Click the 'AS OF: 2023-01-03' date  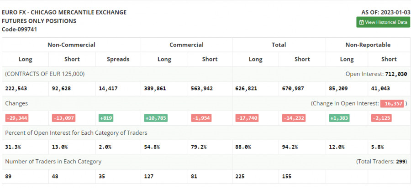pos(385,12)
